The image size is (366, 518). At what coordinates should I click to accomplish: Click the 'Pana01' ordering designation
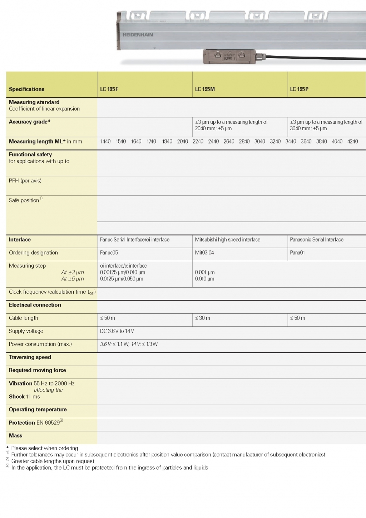[297, 253]
